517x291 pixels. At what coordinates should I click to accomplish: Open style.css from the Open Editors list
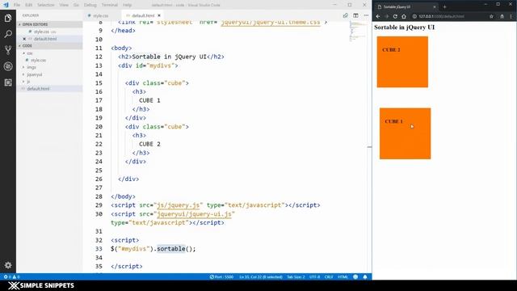(x=42, y=32)
